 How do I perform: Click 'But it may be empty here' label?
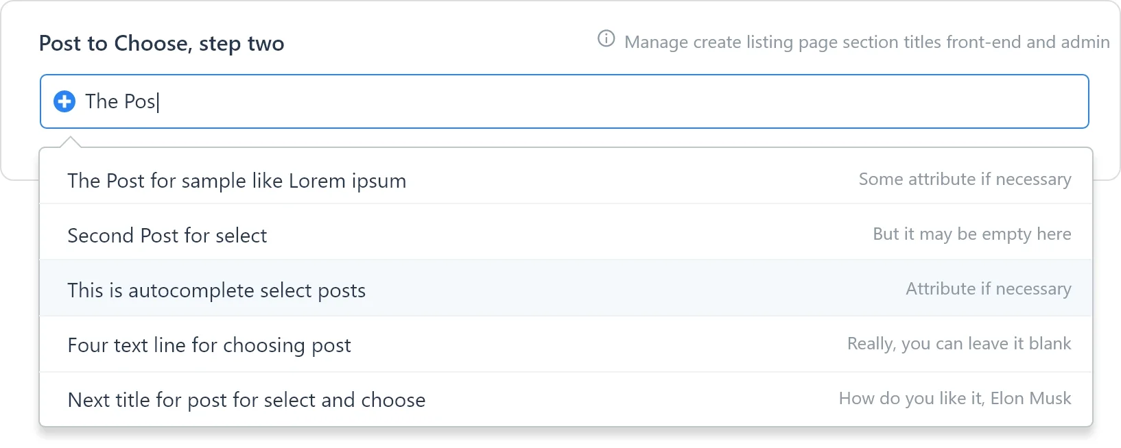click(971, 234)
